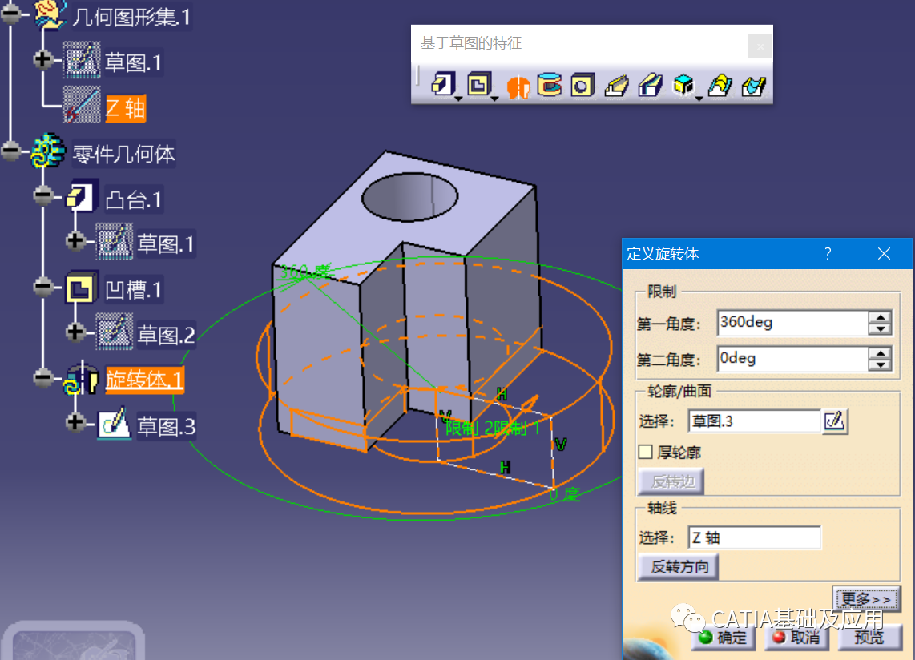Select 凹槽.1 label in tree
This screenshot has height=660, width=915.
click(x=134, y=290)
